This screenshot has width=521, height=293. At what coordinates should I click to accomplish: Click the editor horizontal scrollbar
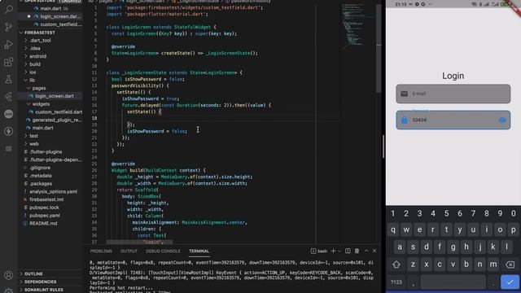139,242
